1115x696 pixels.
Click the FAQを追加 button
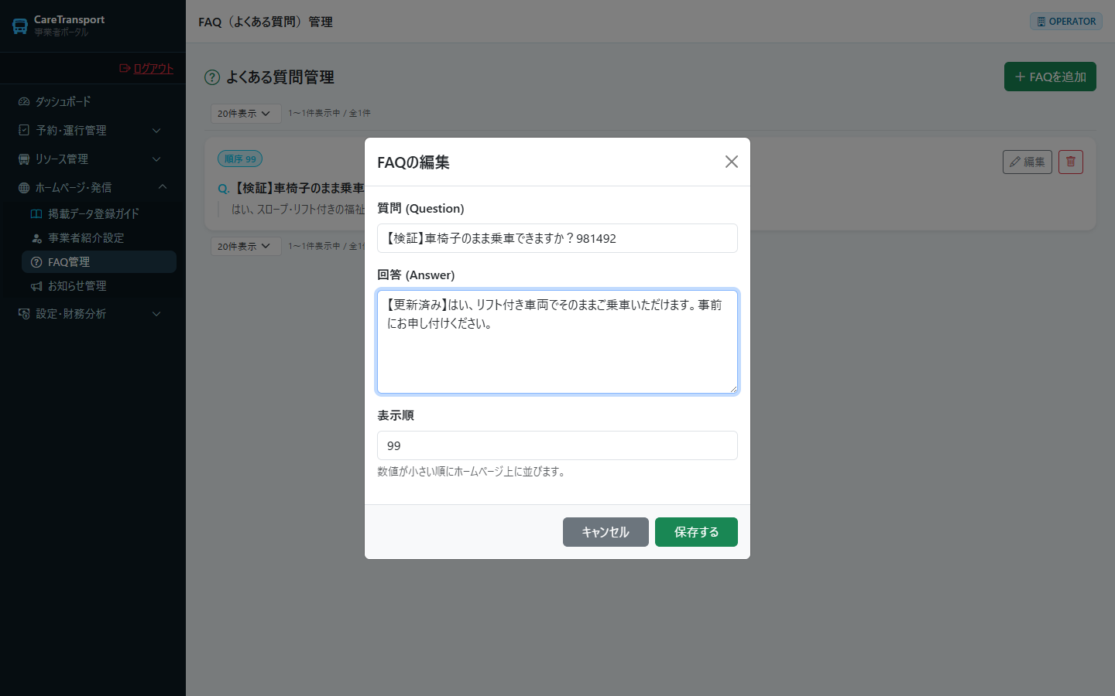pos(1050,77)
